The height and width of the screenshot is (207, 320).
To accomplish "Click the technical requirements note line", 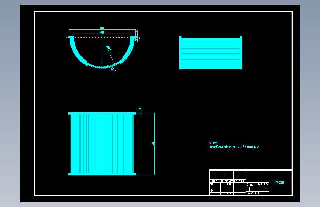I will [x=234, y=147].
